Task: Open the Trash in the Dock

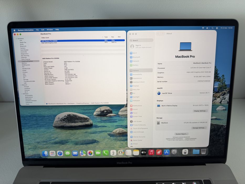Action: click(x=204, y=151)
